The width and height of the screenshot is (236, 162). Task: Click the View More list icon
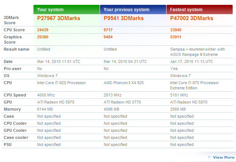(x=209, y=157)
